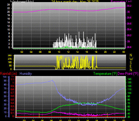
Task: Click the 30.2 barometer axis value
Action: pos(129,6)
